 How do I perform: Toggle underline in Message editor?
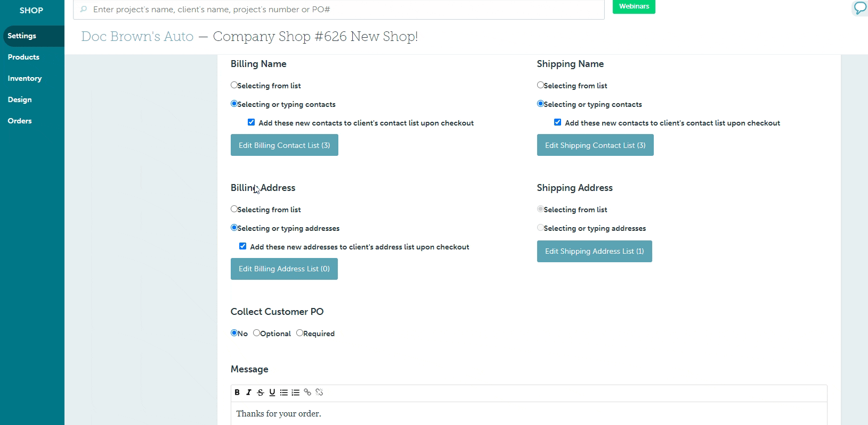272,393
